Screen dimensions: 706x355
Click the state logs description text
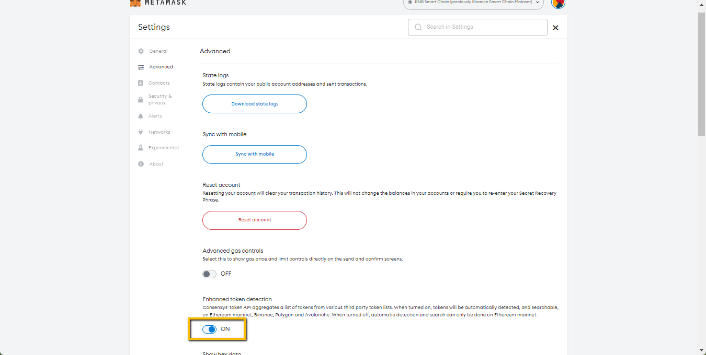(285, 84)
